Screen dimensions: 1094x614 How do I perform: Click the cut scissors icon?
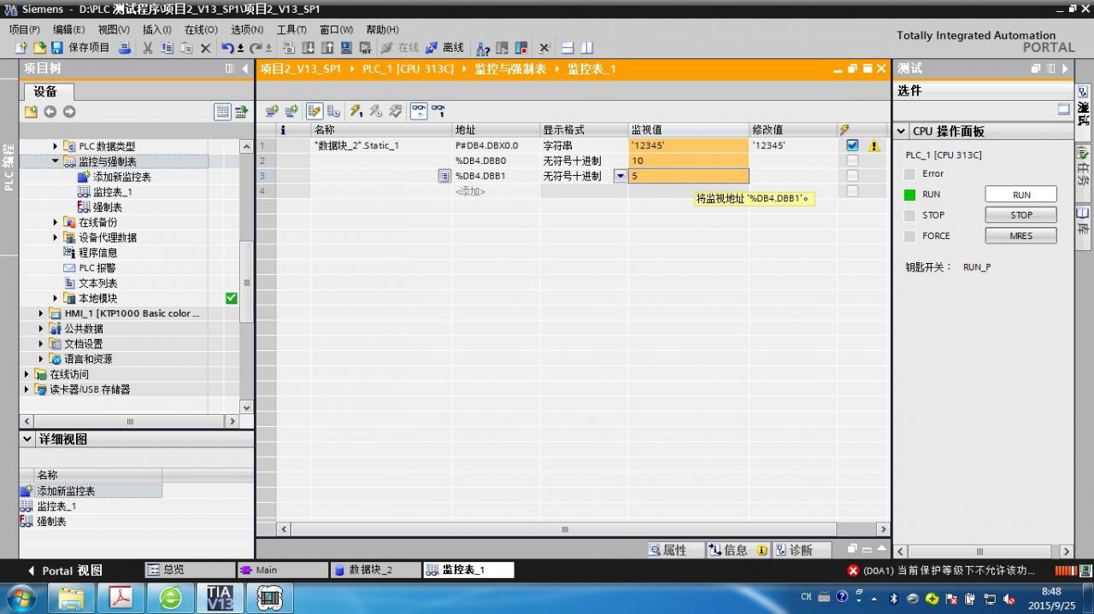pos(148,48)
